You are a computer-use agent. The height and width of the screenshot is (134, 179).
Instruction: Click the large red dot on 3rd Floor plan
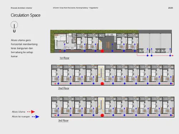pyautogui.click(x=102, y=115)
